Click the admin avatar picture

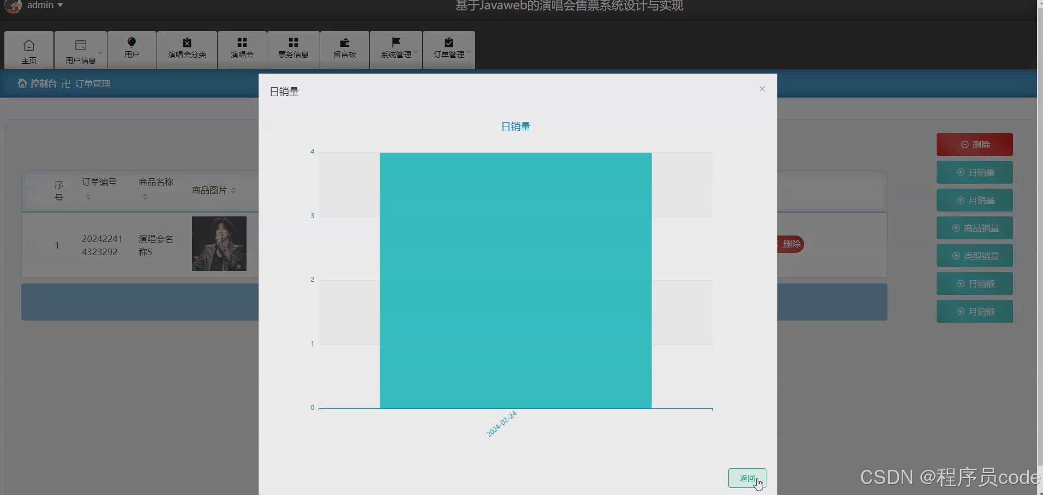pyautogui.click(x=13, y=6)
